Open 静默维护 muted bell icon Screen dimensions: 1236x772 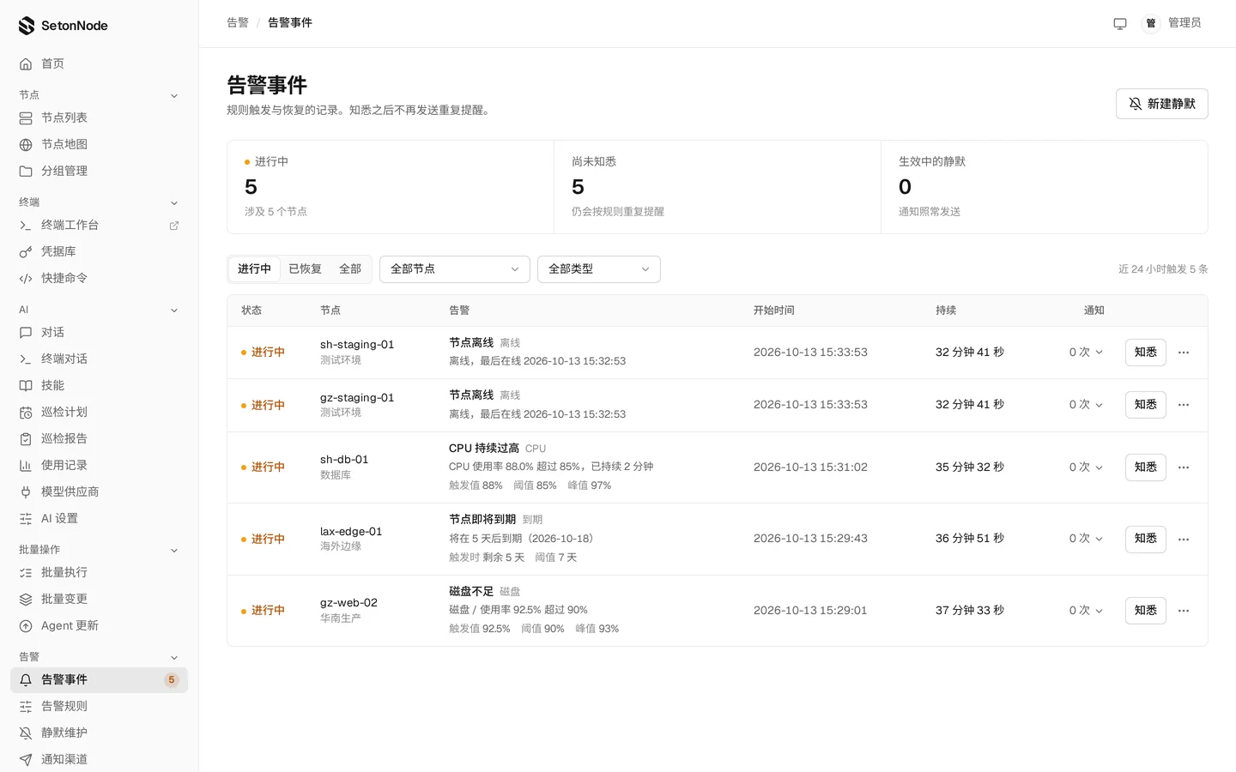26,733
